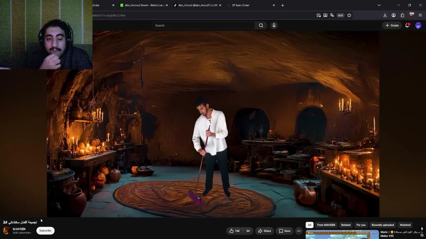This screenshot has height=239, width=426.
Task: Close the OP Auto Clicker tab
Action: coord(274,5)
